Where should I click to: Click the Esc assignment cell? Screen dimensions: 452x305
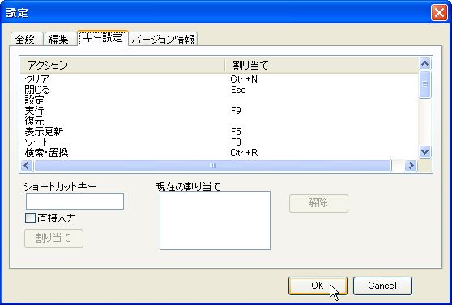pyautogui.click(x=238, y=90)
